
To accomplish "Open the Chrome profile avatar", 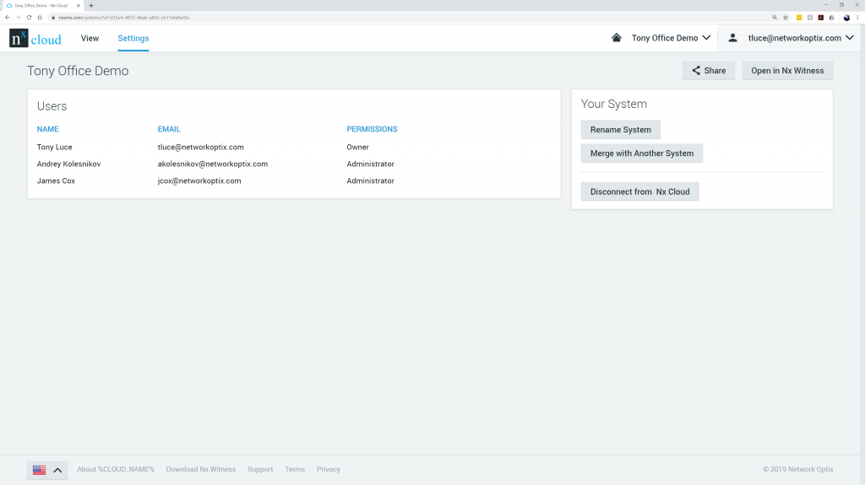I will (846, 17).
